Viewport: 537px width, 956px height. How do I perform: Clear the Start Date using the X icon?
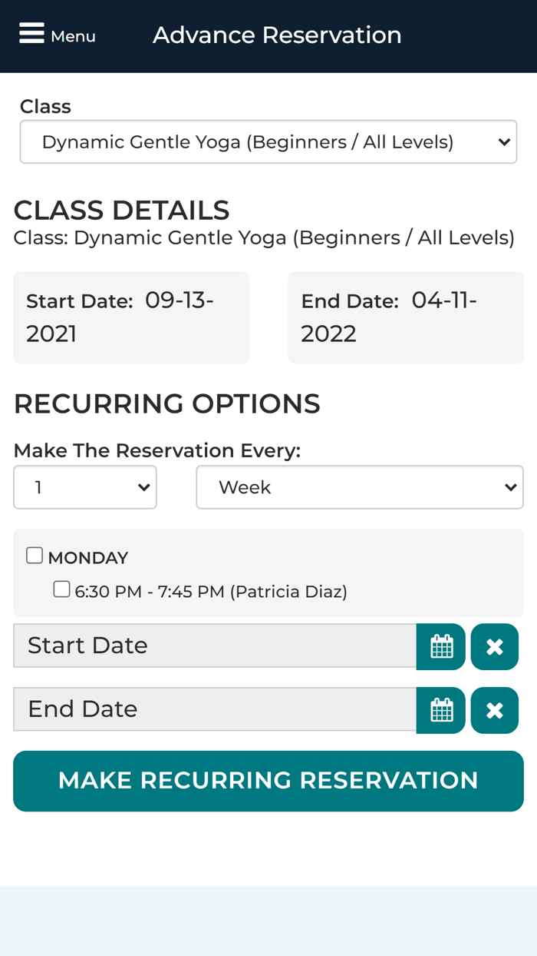coord(495,646)
